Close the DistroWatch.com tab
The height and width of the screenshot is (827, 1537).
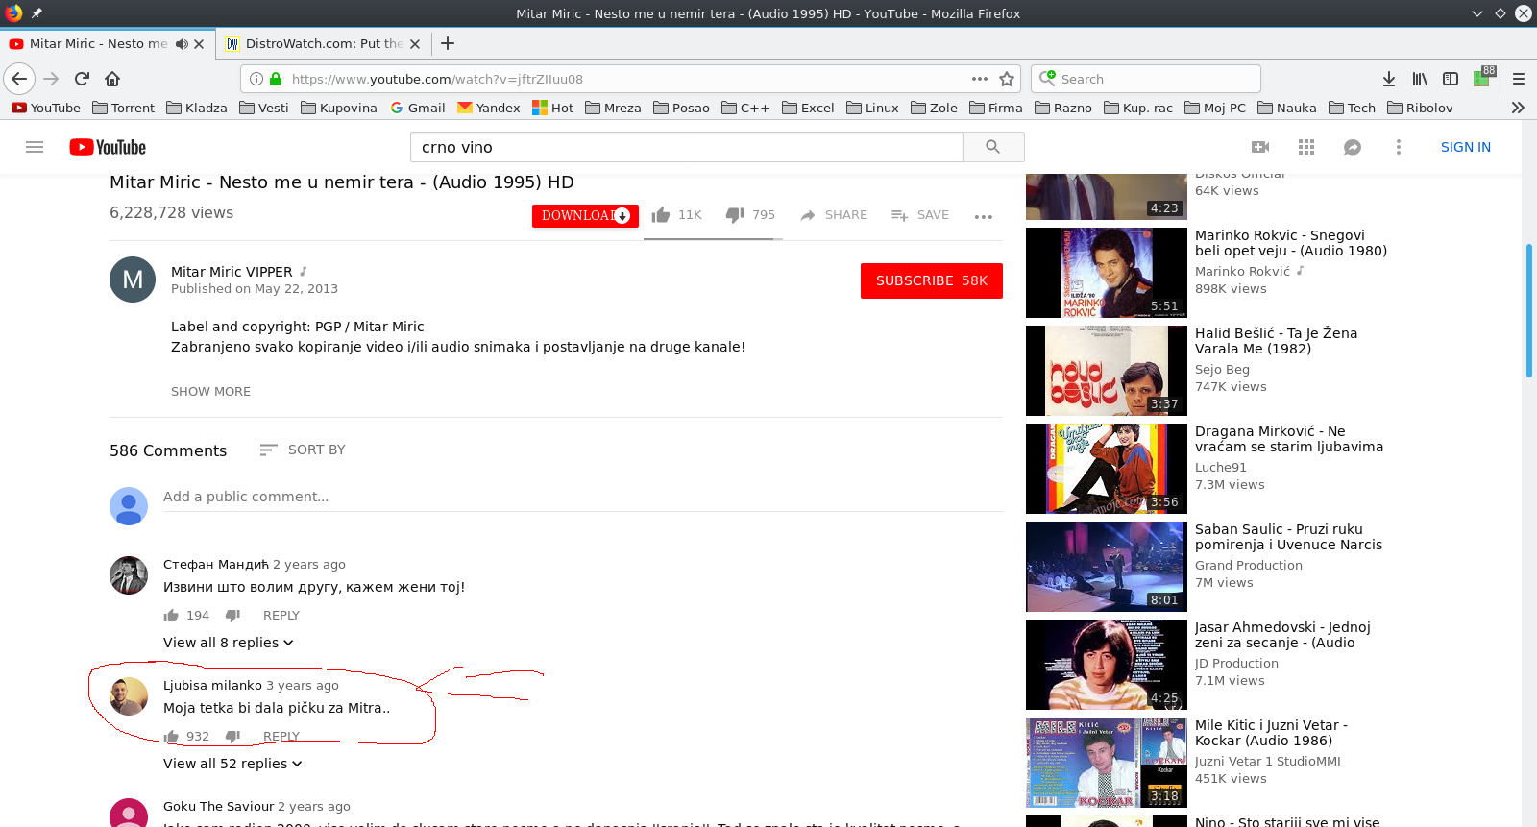(x=415, y=44)
